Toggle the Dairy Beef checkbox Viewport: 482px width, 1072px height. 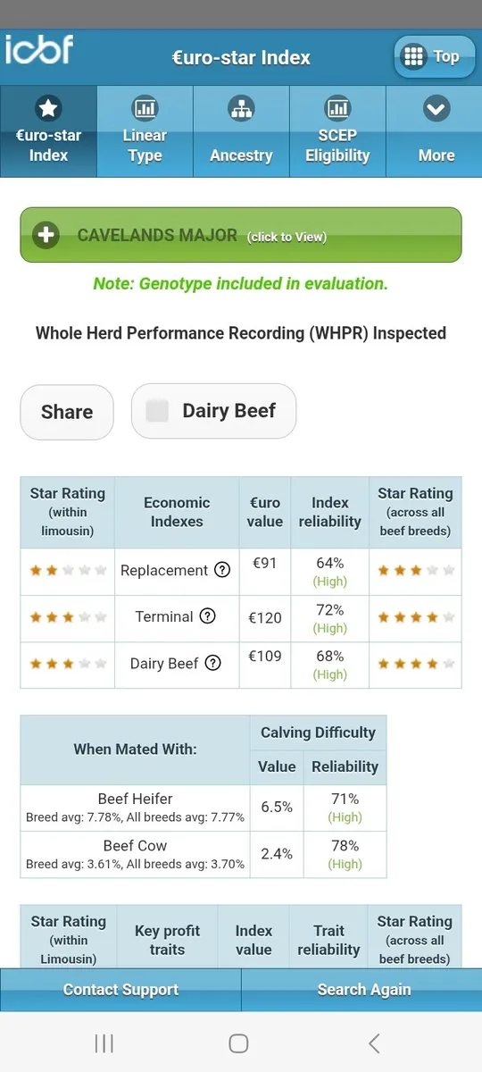157,411
